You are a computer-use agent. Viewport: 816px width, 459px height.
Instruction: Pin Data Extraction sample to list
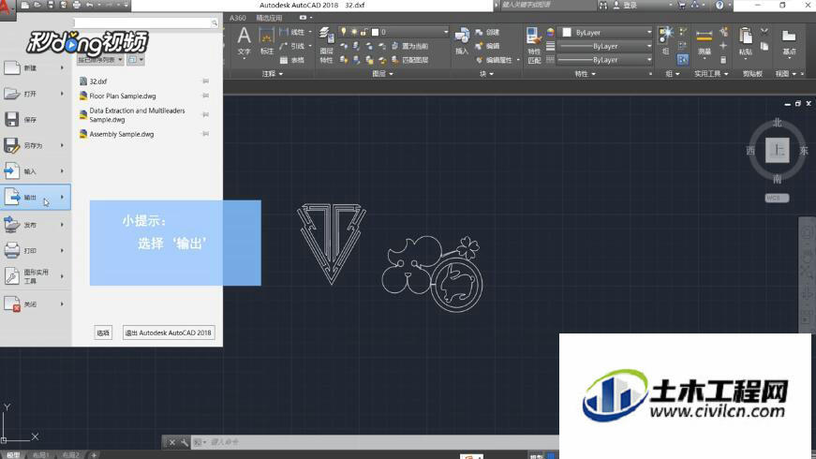pos(205,114)
